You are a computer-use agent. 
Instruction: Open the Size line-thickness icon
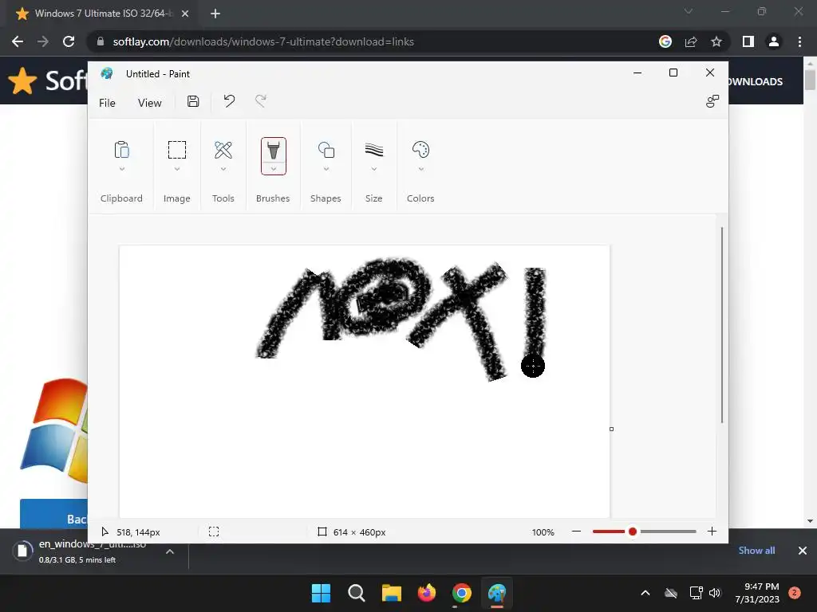point(374,150)
